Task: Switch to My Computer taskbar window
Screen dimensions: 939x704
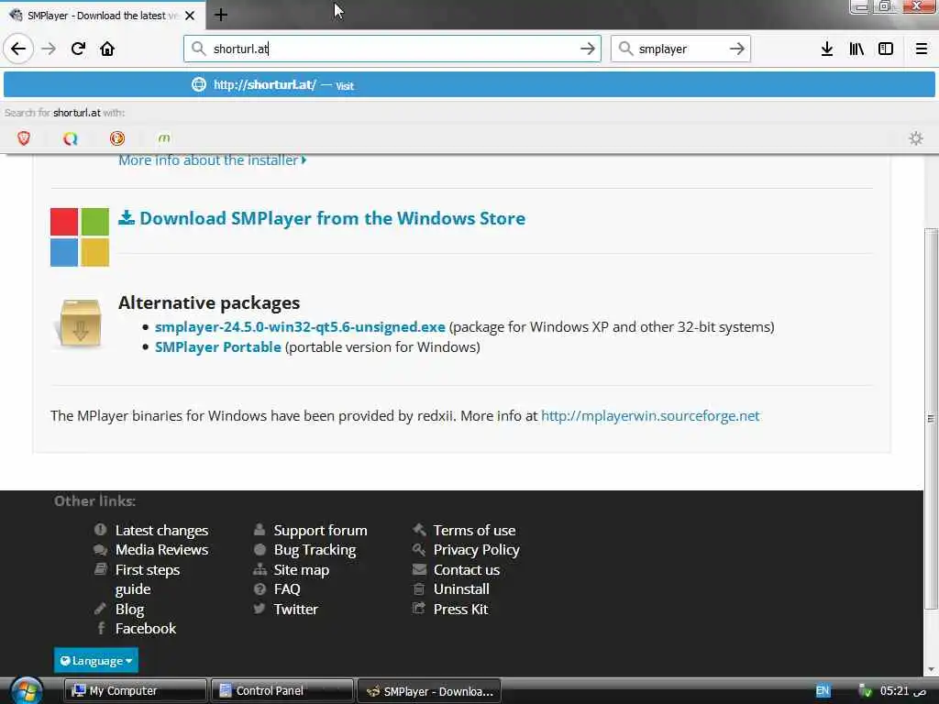Action: [136, 691]
